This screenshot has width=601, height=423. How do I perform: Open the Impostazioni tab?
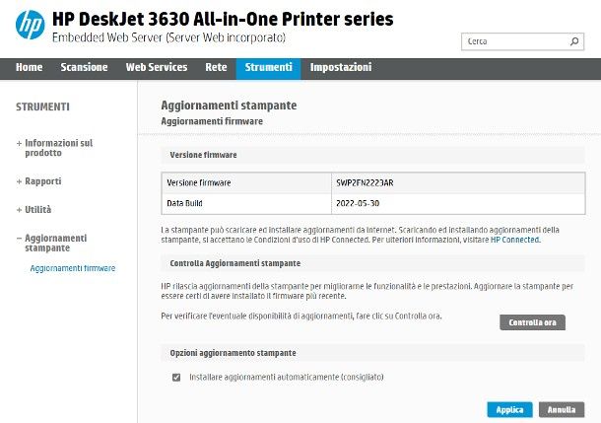tap(341, 68)
